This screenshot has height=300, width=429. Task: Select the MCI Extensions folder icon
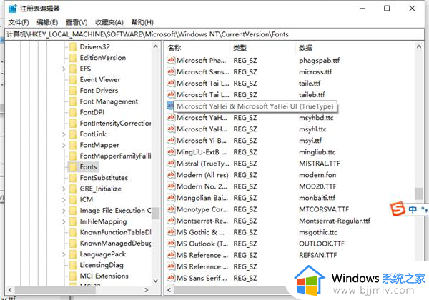pos(73,276)
